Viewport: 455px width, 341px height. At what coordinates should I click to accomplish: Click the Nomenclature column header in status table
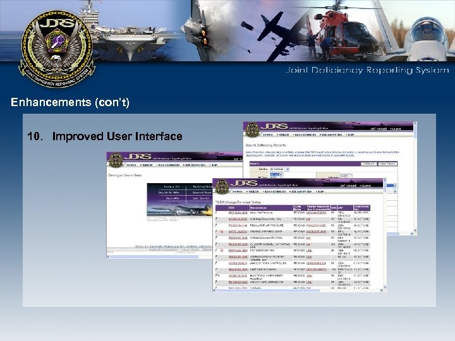(271, 208)
